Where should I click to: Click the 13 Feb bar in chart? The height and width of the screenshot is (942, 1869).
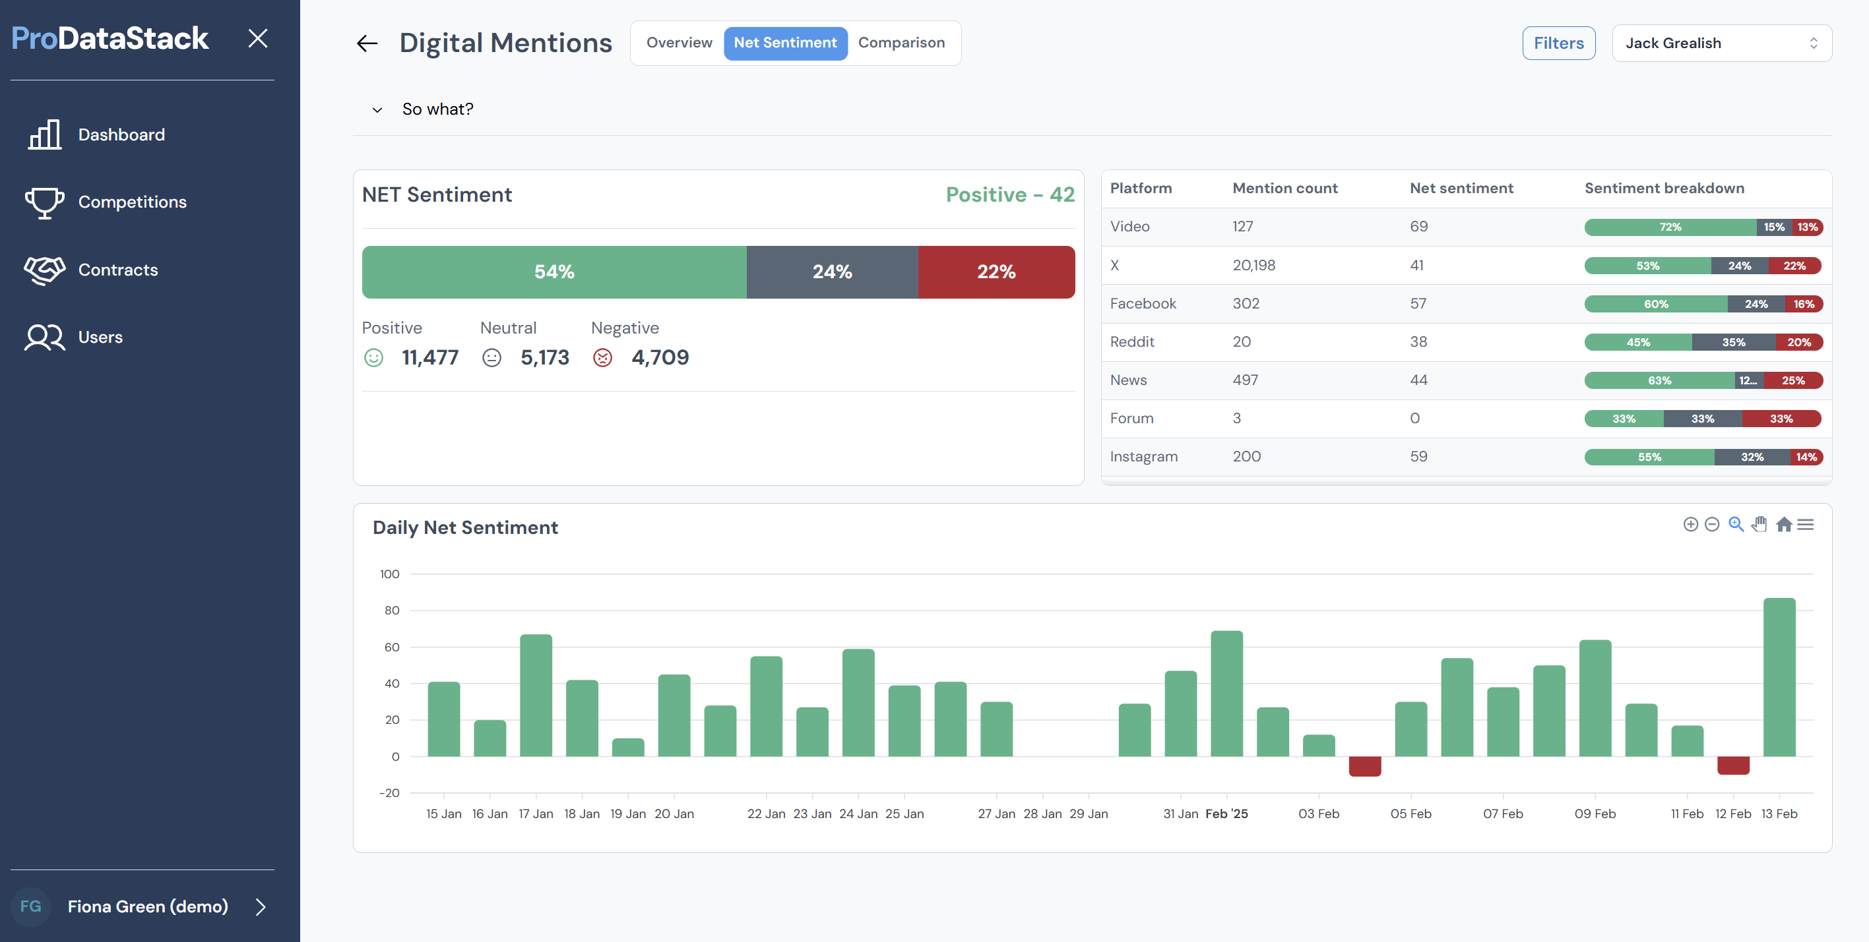point(1779,676)
